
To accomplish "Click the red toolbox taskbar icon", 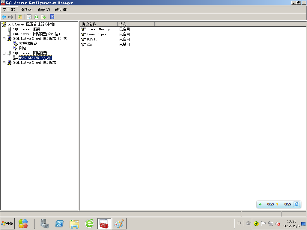I will click(104, 224).
